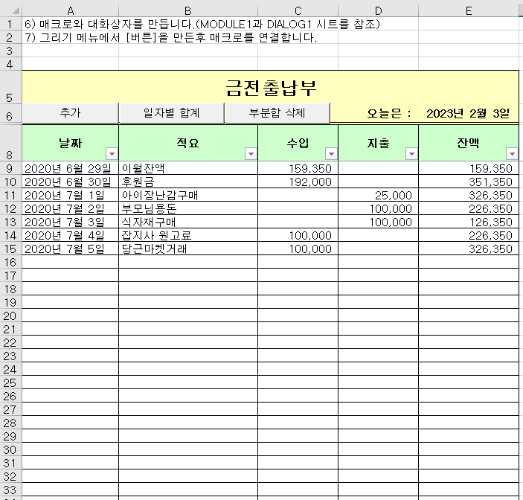
Task: Select column A header
Action: coord(71,10)
